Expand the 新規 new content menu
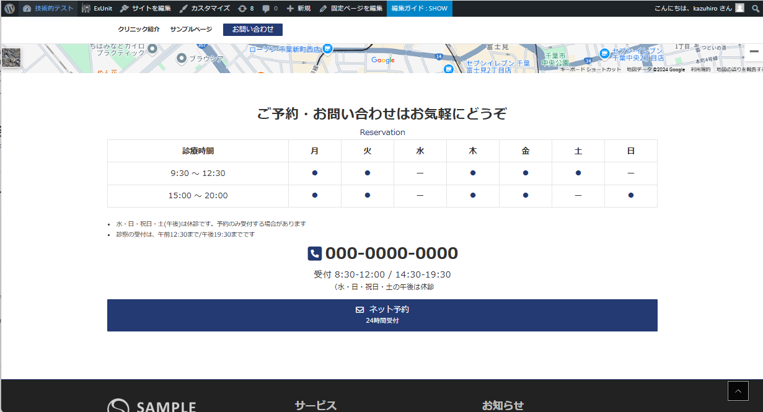 click(x=299, y=9)
